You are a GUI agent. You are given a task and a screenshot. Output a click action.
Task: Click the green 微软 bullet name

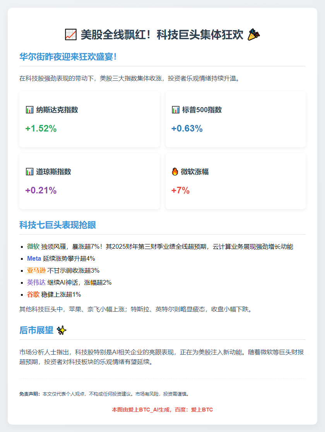pyautogui.click(x=33, y=247)
